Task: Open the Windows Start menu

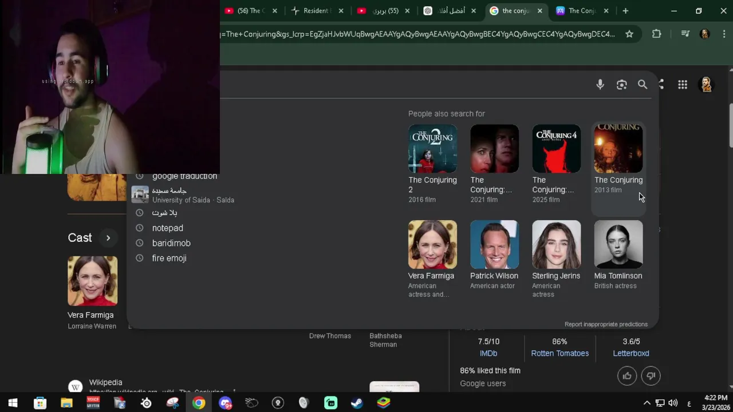Action: coord(13,403)
